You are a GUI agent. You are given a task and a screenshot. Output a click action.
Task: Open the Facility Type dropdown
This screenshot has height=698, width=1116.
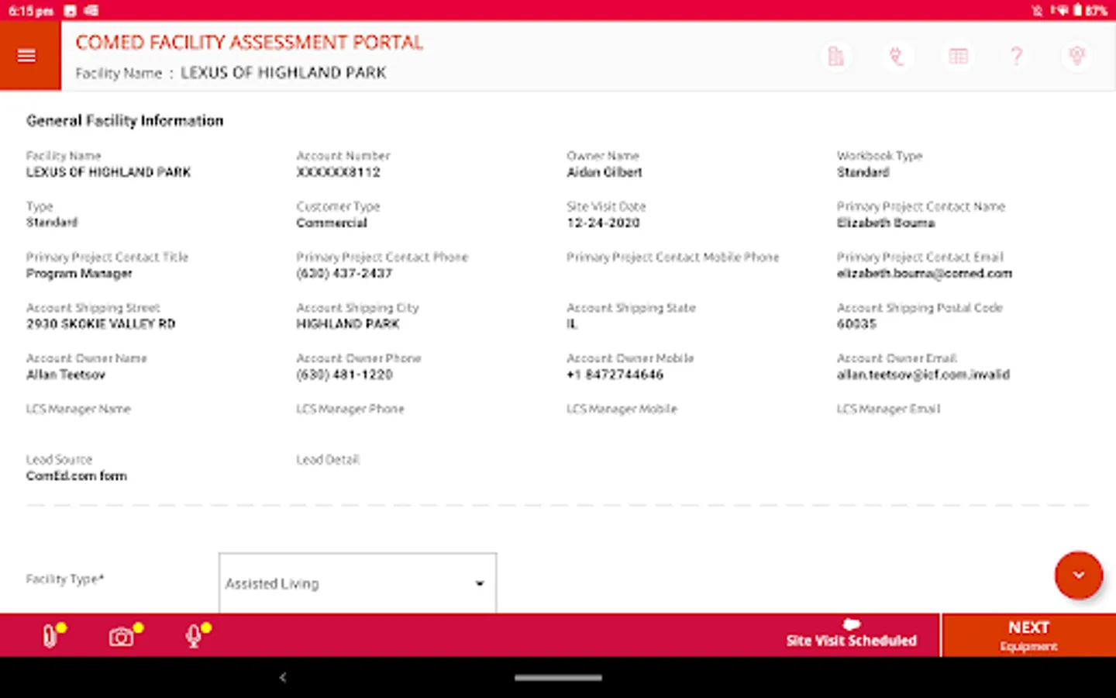[x=357, y=583]
